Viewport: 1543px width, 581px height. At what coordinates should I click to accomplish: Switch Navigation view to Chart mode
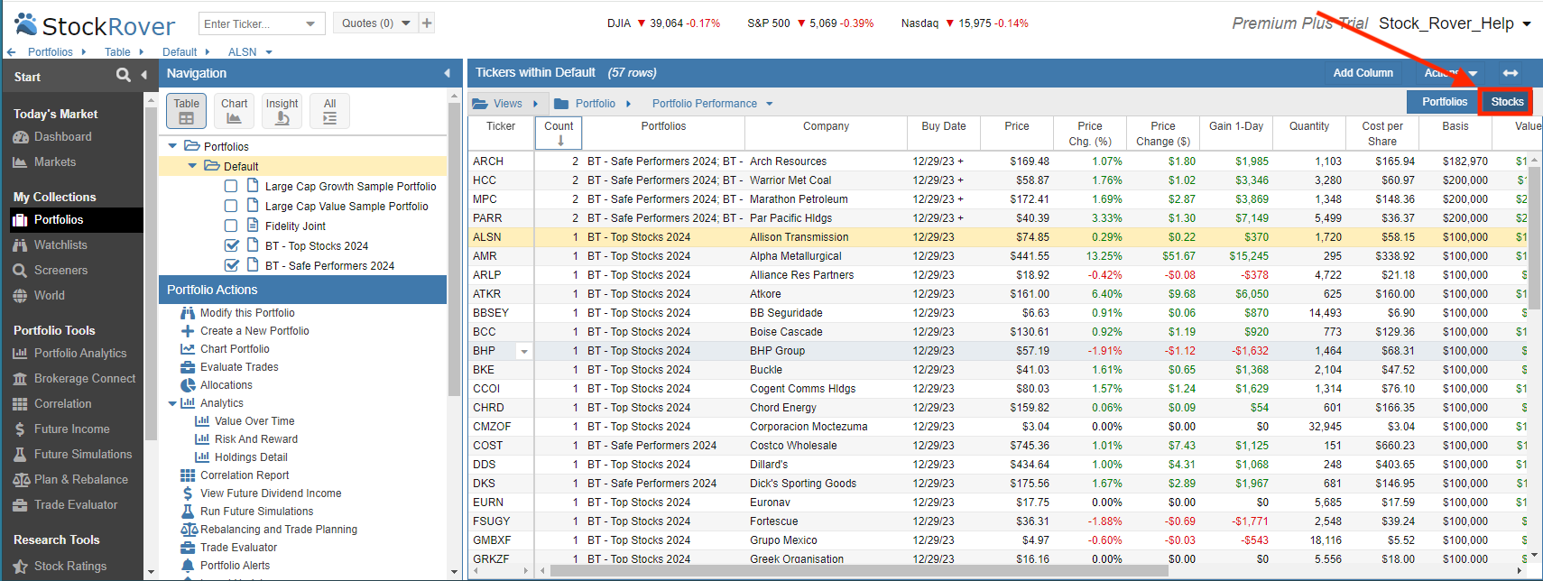(234, 111)
